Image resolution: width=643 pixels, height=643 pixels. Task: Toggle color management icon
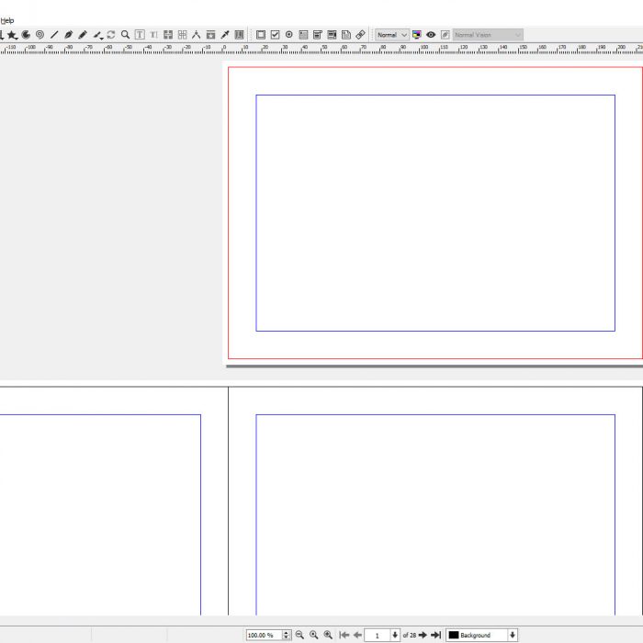(417, 35)
